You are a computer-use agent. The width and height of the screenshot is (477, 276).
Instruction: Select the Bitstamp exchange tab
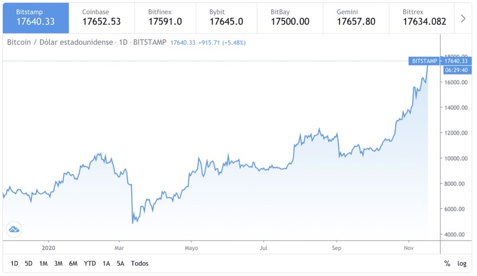36,17
